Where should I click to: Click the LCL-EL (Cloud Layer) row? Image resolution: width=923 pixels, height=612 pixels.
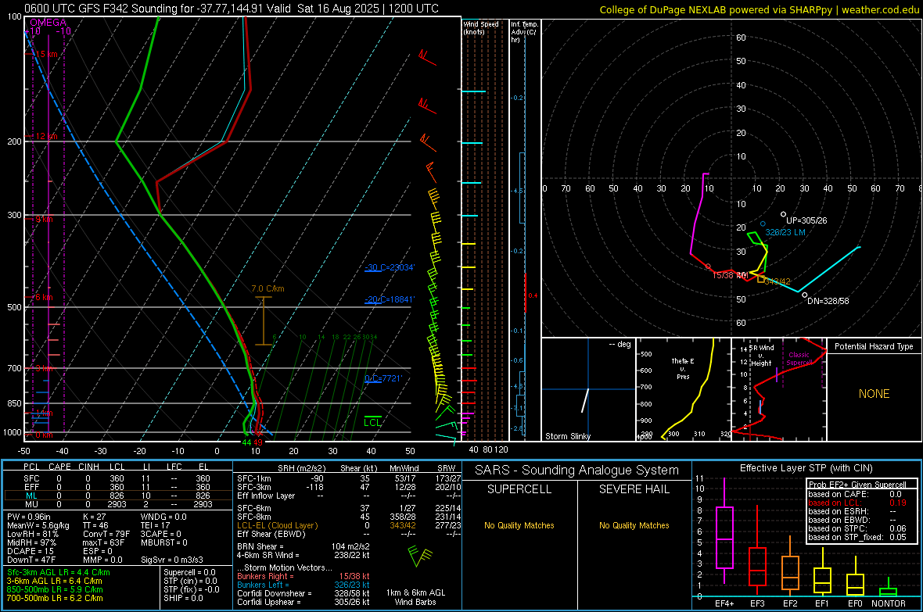coord(349,525)
